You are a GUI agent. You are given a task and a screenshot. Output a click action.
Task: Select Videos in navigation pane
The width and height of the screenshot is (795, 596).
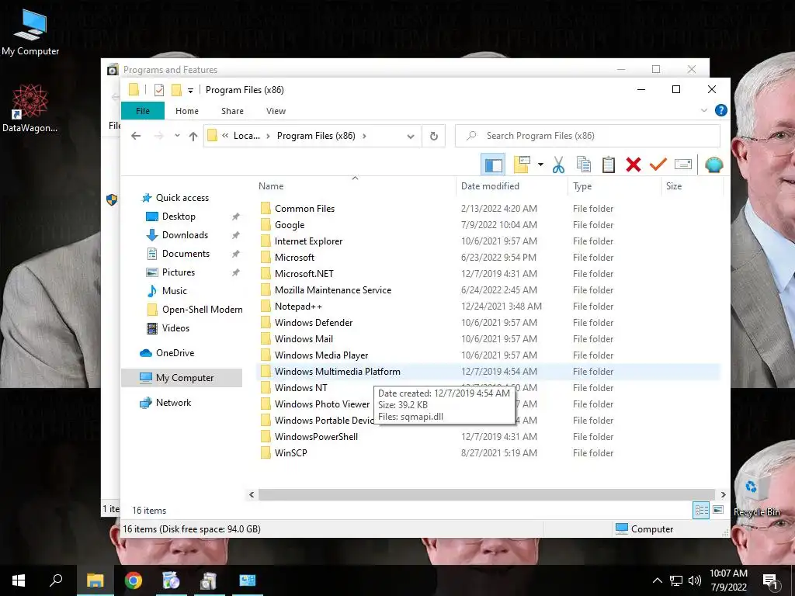point(175,328)
